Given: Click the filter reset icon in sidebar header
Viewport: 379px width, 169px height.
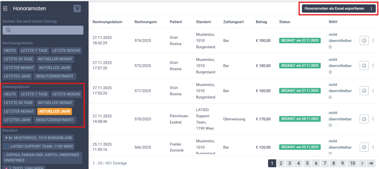Looking at the screenshot, I should point(77,8).
